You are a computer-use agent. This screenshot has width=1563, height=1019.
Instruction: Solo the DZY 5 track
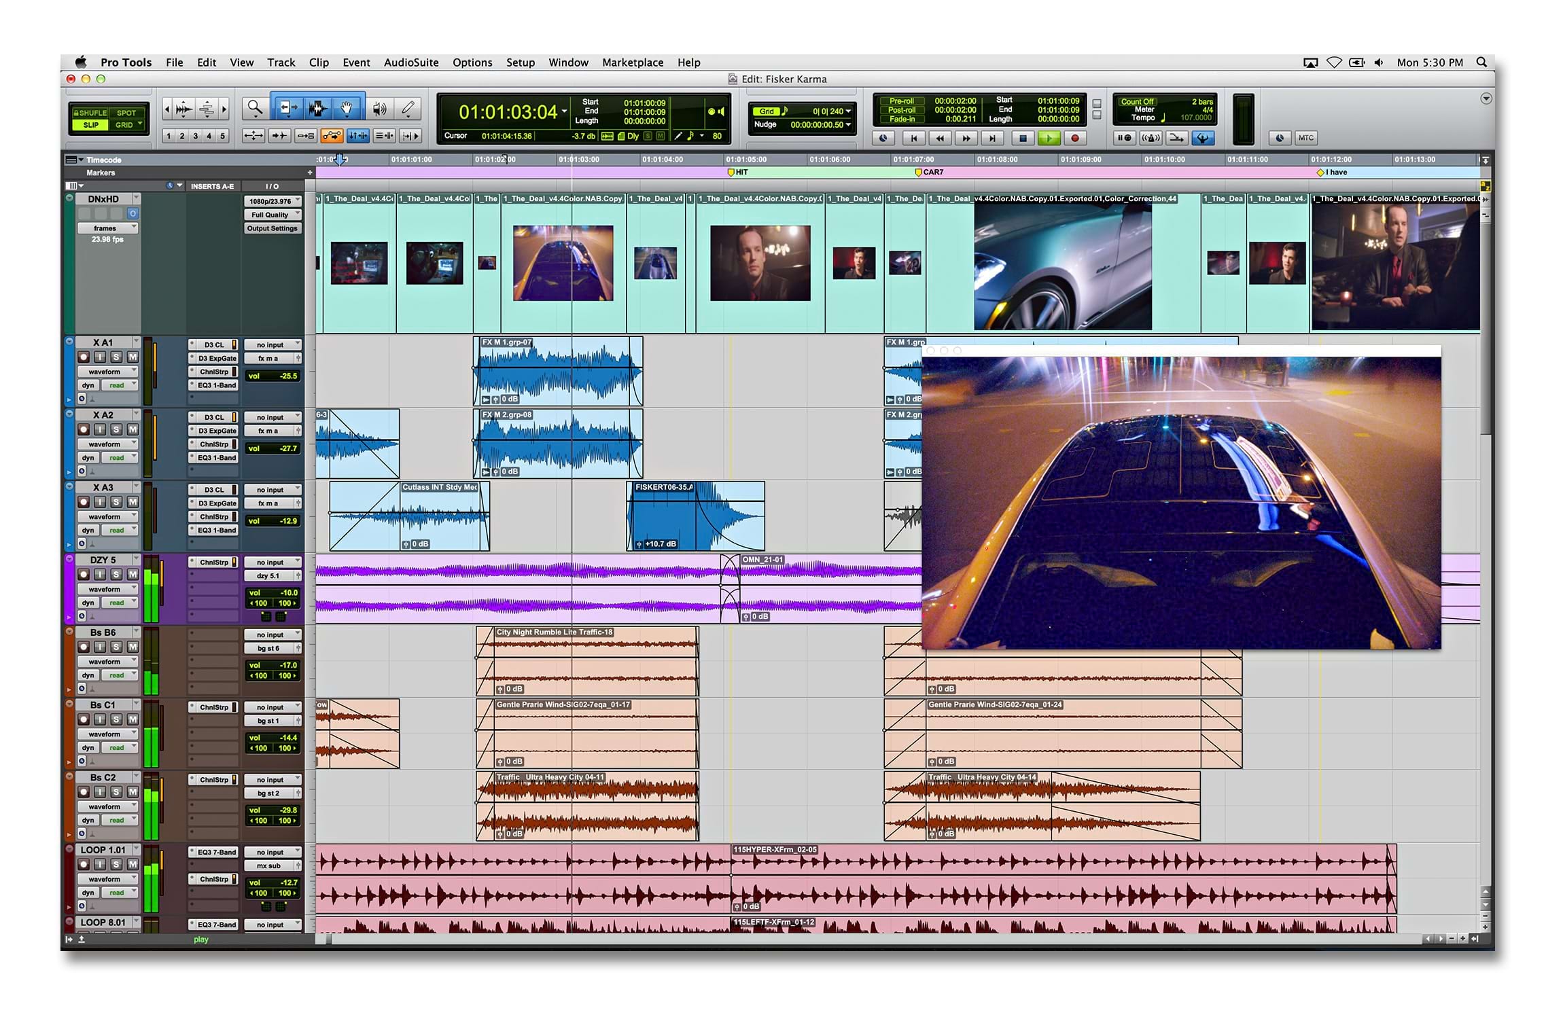(x=116, y=575)
